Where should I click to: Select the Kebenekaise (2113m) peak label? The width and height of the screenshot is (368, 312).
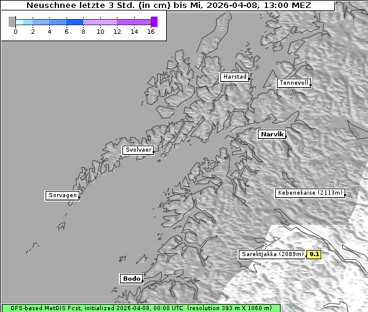(310, 193)
